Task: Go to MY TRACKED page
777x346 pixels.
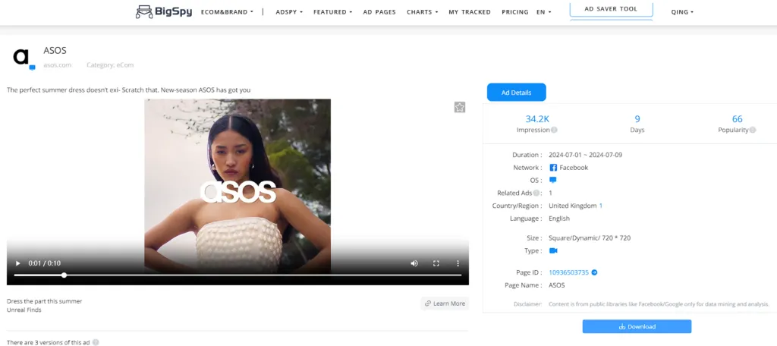Action: point(469,12)
